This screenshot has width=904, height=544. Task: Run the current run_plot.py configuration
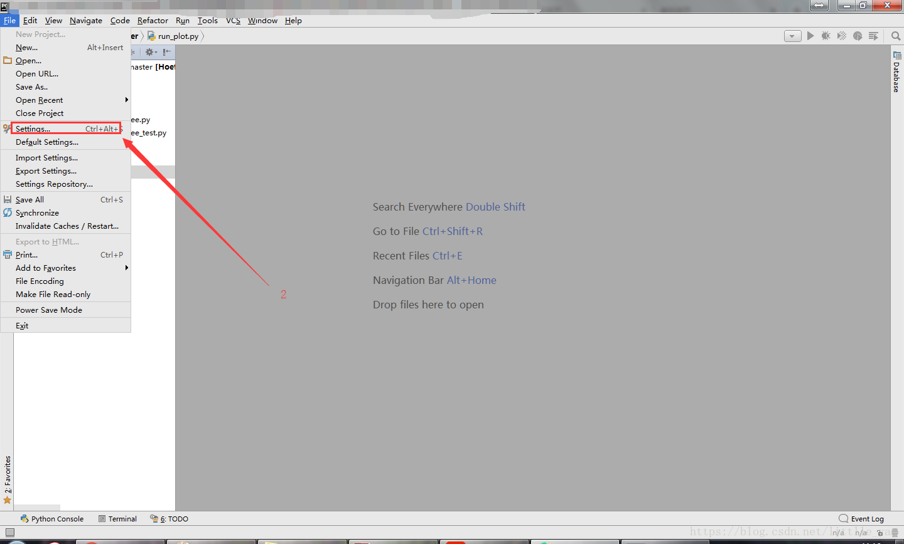pyautogui.click(x=810, y=36)
